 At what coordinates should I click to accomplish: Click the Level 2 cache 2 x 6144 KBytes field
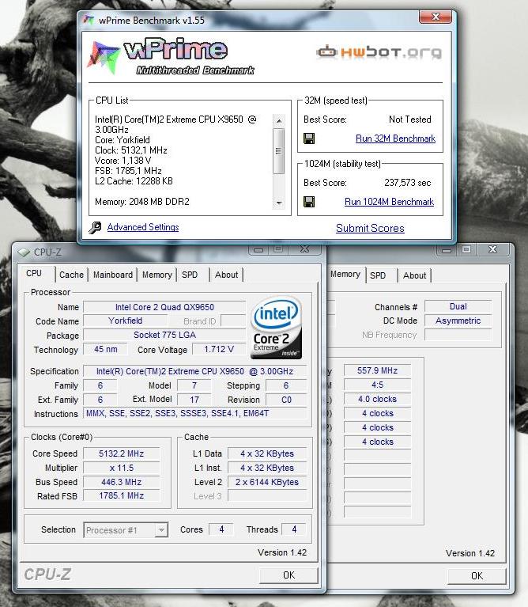[267, 482]
